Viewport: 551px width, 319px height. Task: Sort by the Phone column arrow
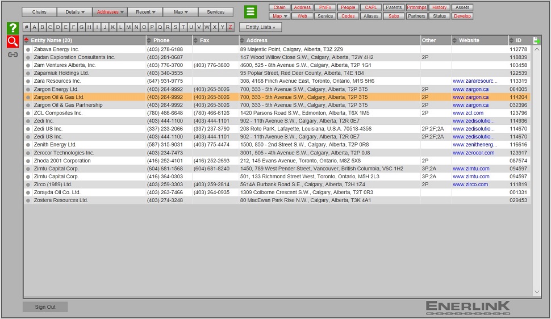[149, 40]
